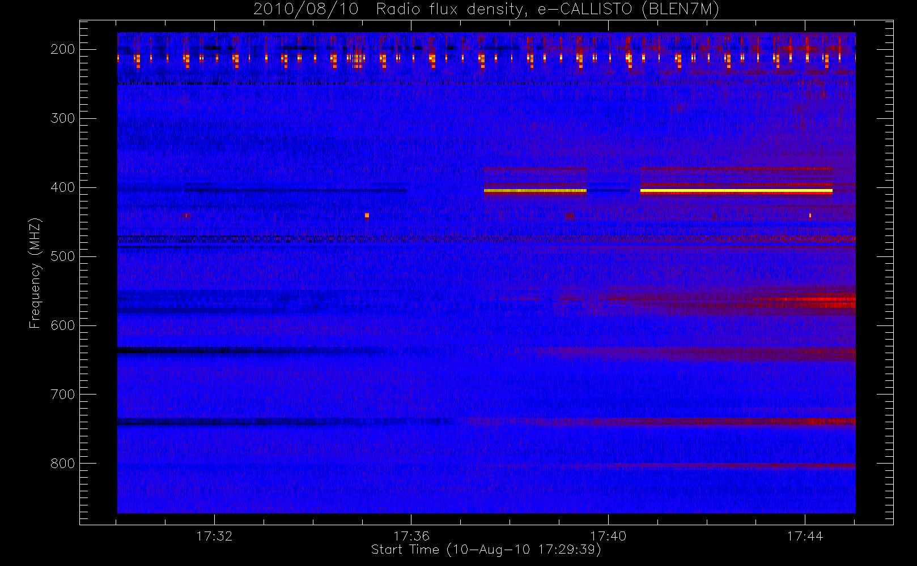Click the "Start Time (10-Aug-10 17:29:39)" x-axis label
Image resolution: width=917 pixels, height=566 pixels.
486,550
